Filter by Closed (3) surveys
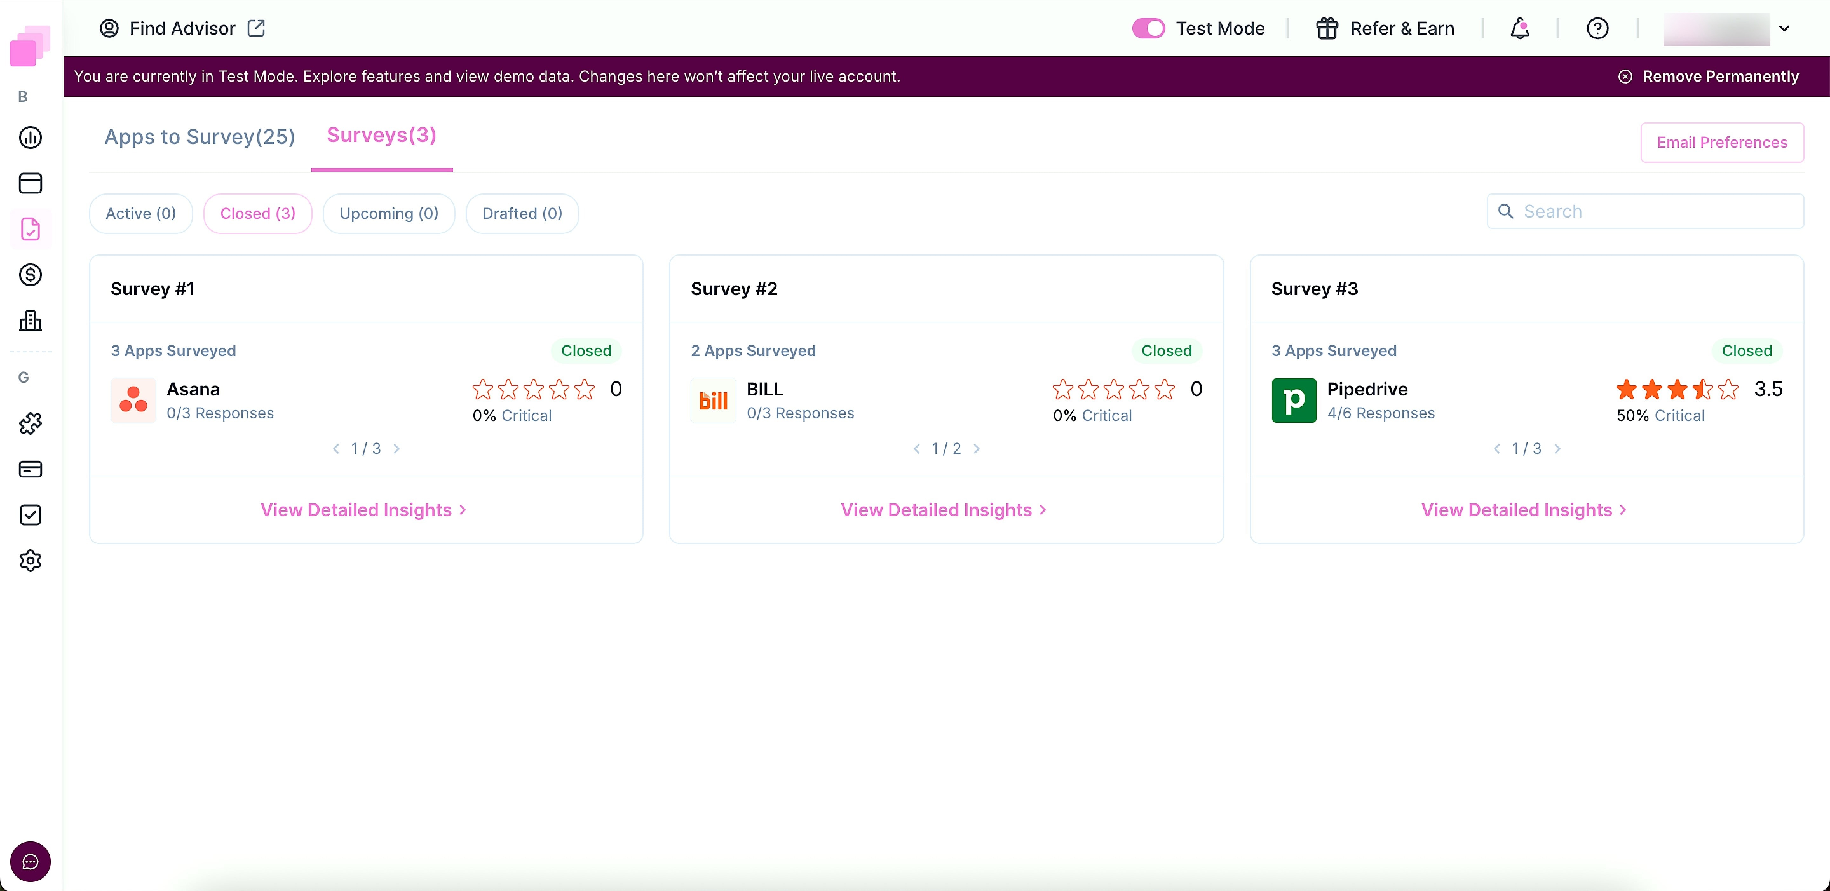The width and height of the screenshot is (1830, 891). pyautogui.click(x=258, y=213)
